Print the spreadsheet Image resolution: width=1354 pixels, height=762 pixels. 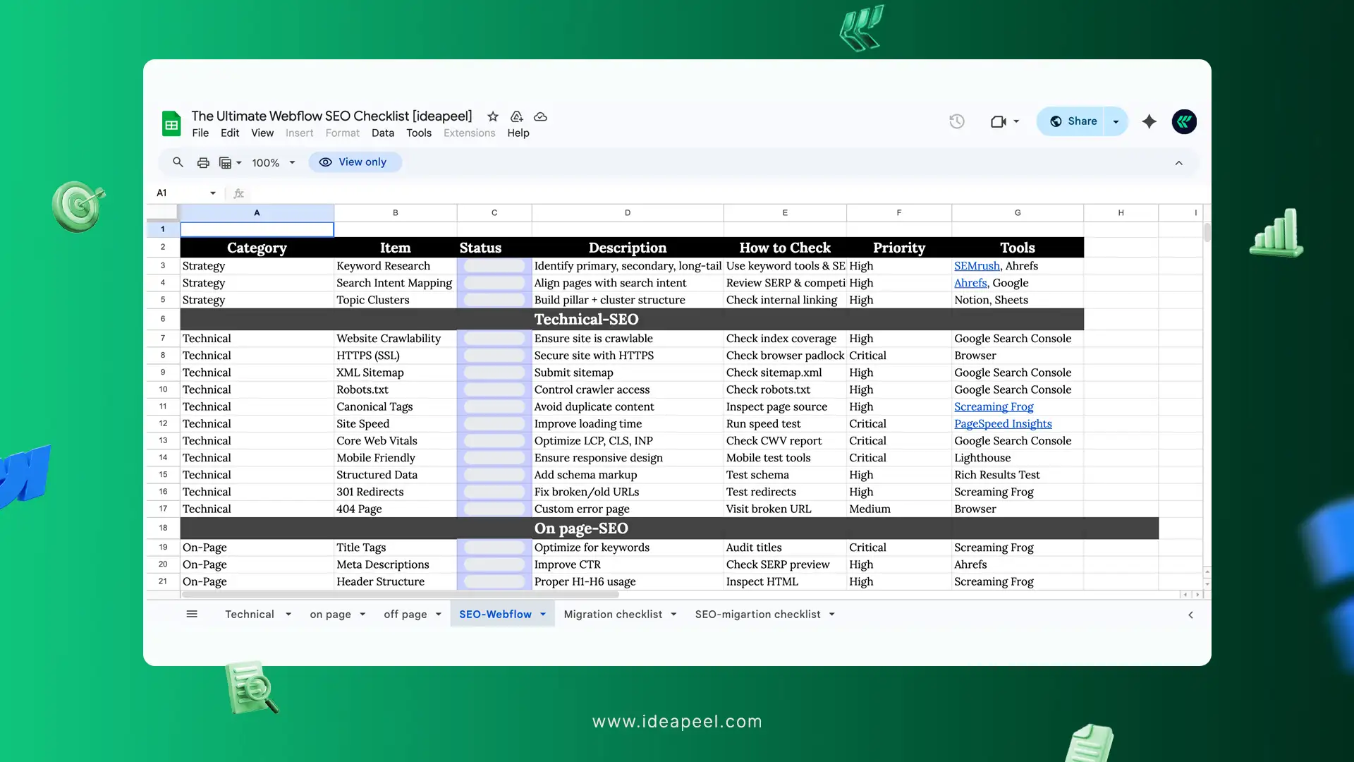203,162
